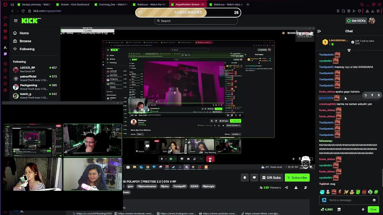Go back in browser history
The height and width of the screenshot is (215, 383).
point(12,11)
